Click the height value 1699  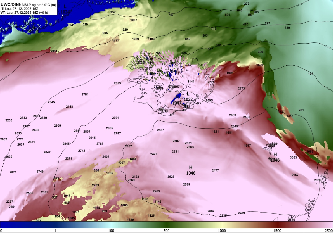click(260, 65)
